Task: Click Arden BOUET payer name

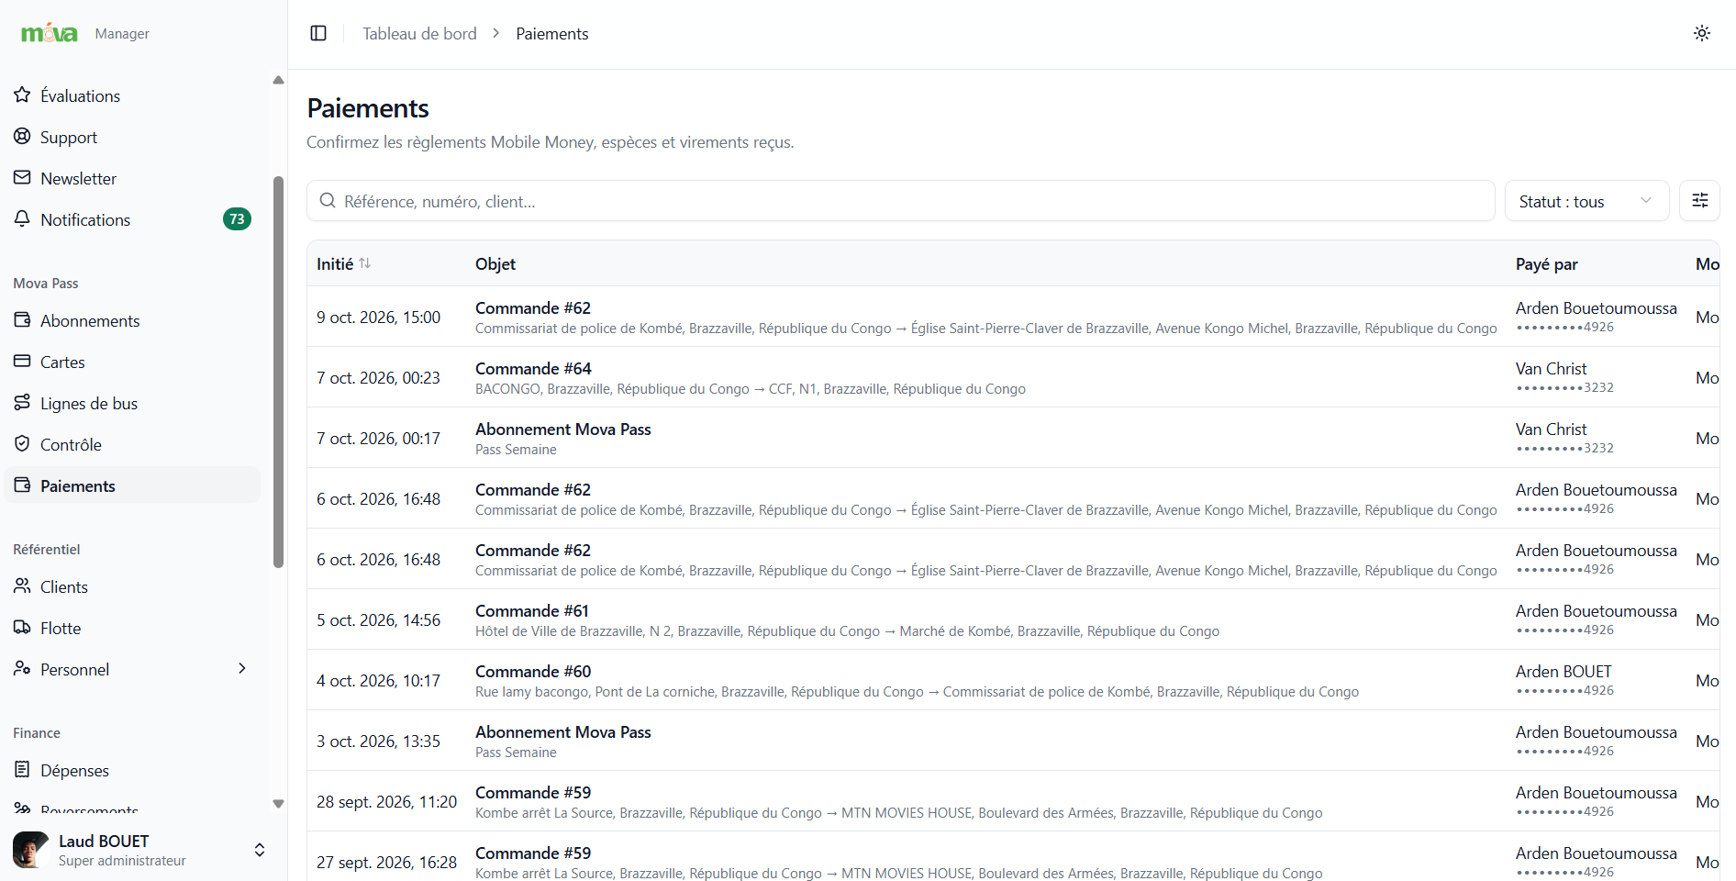Action: coord(1564,671)
